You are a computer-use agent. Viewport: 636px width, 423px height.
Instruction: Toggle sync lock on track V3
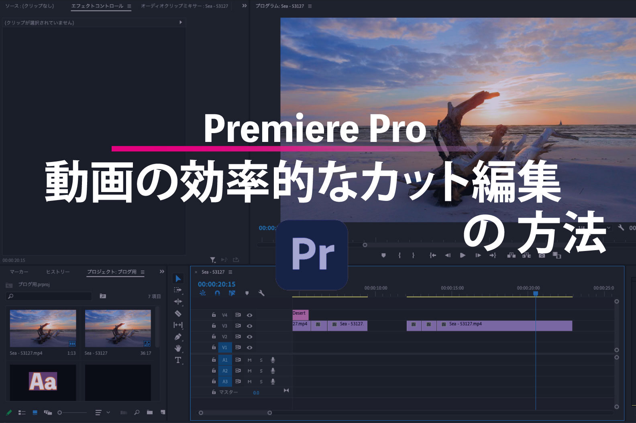coord(238,326)
